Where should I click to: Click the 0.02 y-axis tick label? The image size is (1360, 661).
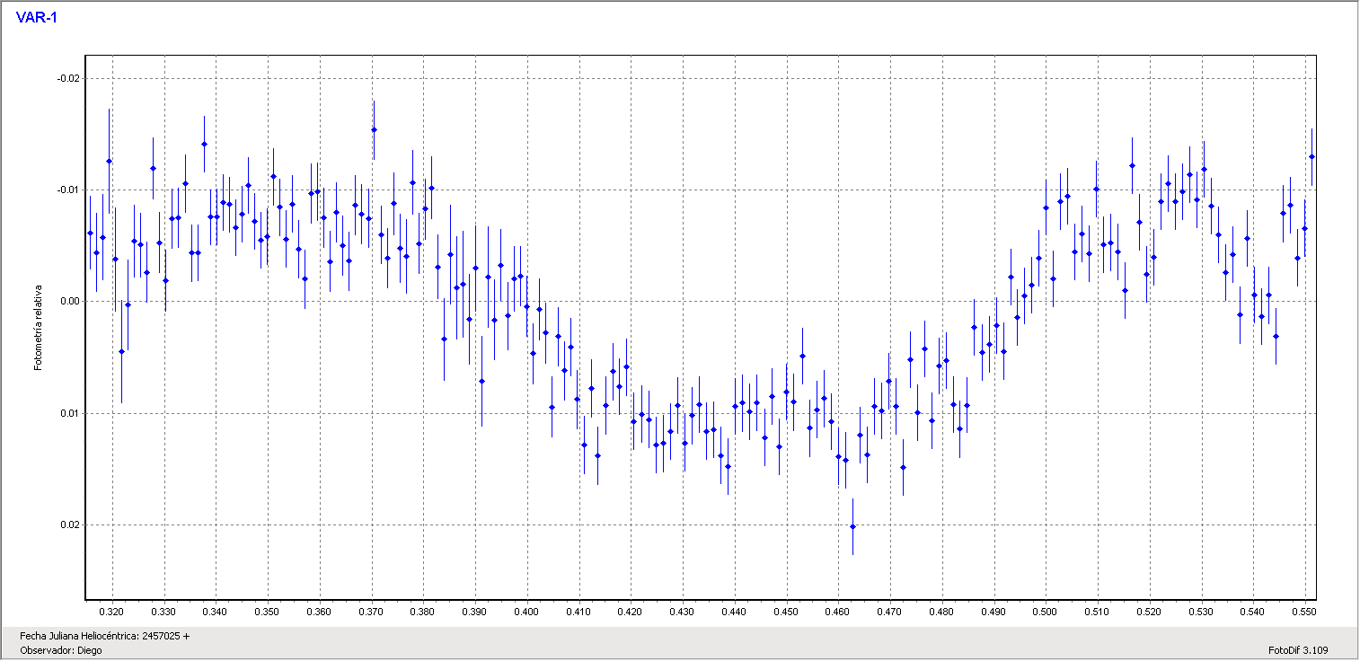(x=70, y=524)
